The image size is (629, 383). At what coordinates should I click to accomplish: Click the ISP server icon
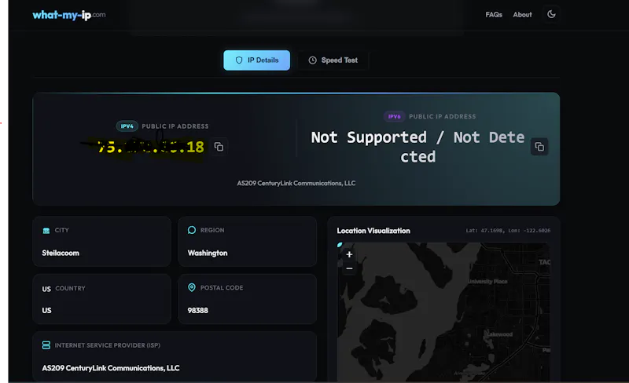point(46,345)
